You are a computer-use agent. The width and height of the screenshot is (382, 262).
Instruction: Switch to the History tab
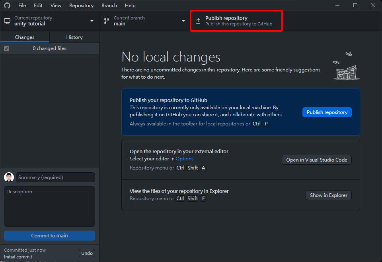(x=74, y=37)
